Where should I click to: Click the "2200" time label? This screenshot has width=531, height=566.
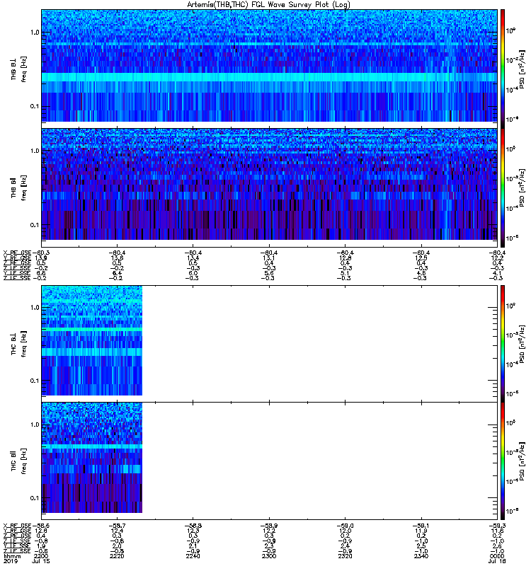click(x=41, y=556)
